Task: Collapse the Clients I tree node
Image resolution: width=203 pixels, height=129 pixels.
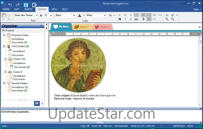Action: pyautogui.click(x=5, y=59)
